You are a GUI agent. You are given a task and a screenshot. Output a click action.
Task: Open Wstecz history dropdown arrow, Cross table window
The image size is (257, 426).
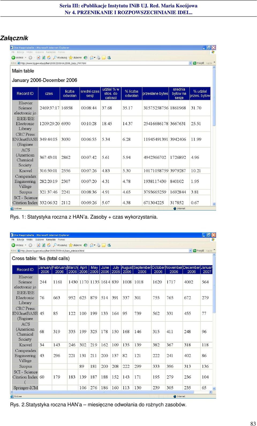pyautogui.click(x=25, y=245)
